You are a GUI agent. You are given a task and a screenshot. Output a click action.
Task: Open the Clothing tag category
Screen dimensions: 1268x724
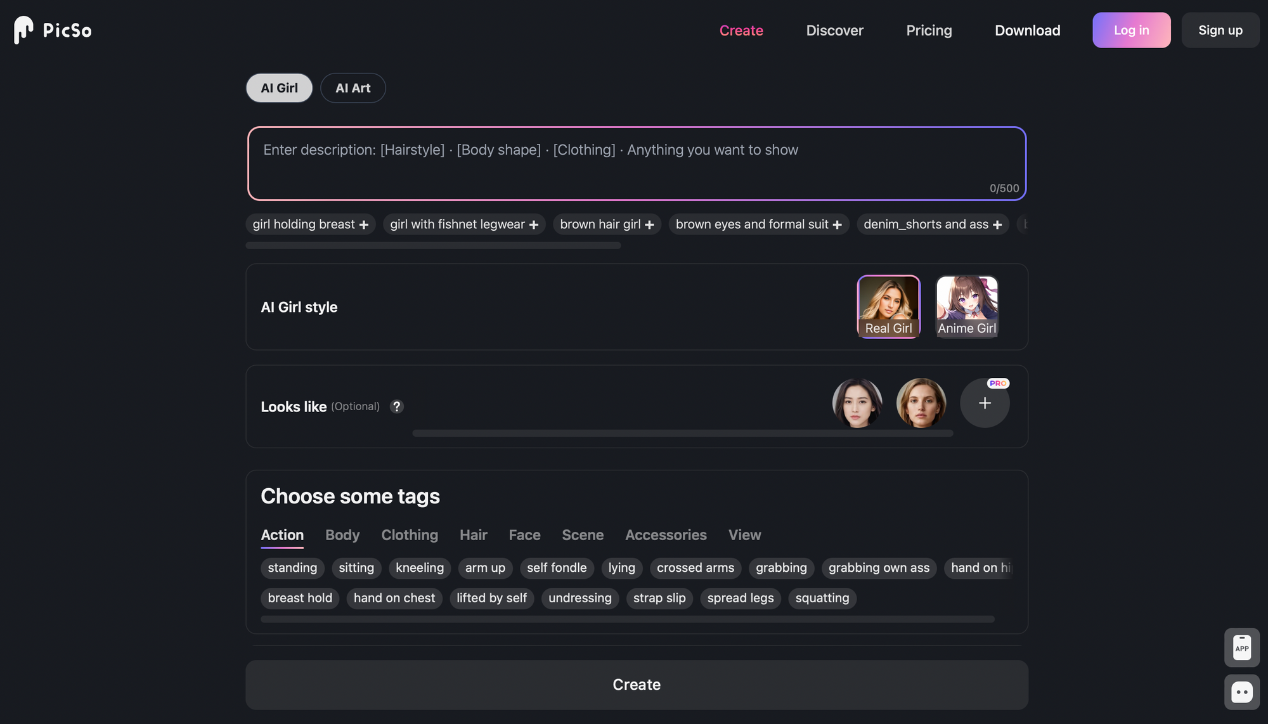[410, 535]
